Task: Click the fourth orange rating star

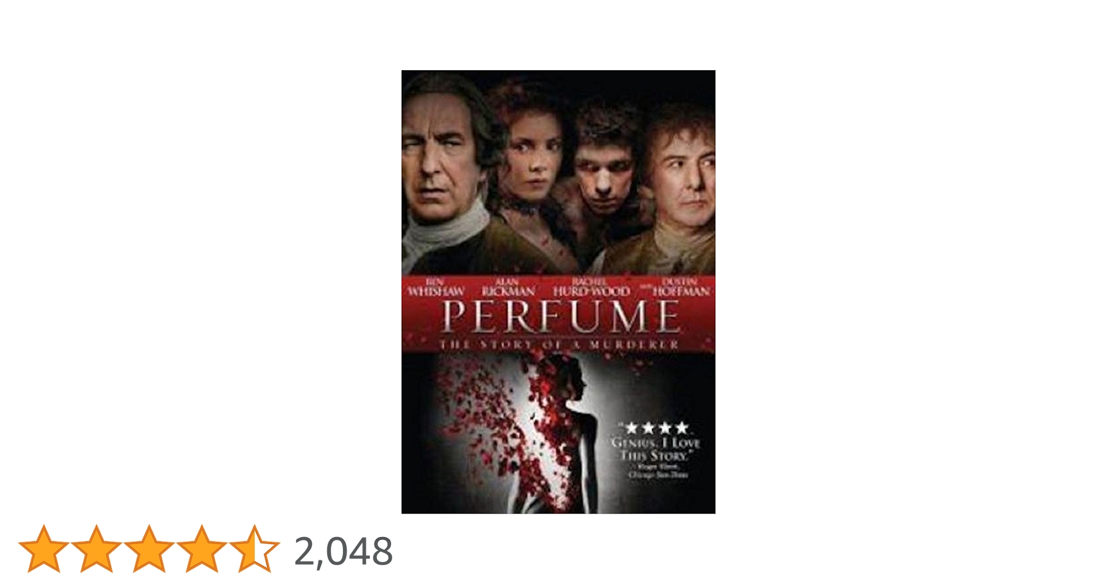Action: coord(201,549)
